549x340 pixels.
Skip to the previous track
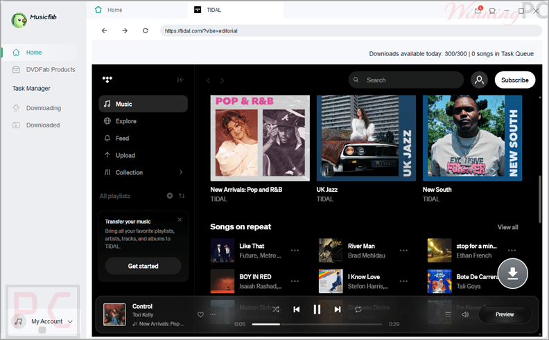(x=297, y=310)
